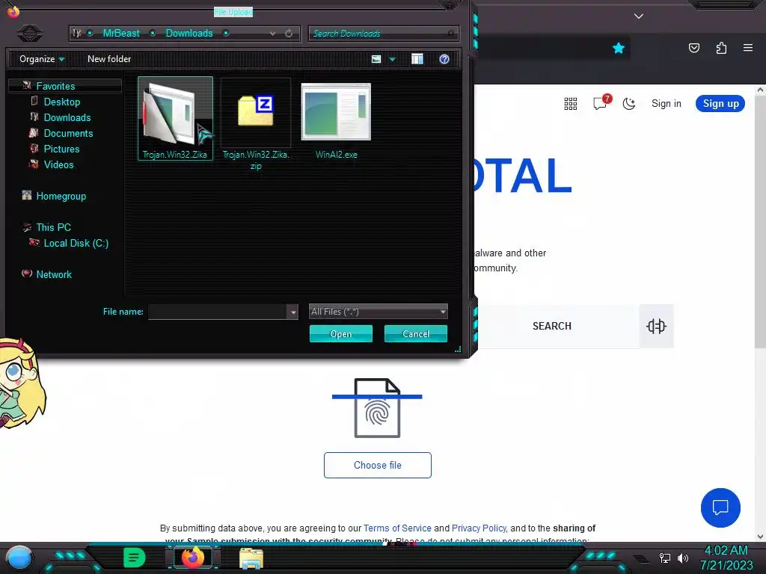Viewport: 766px width, 574px height.
Task: Open File Explorer from the taskbar
Action: tap(251, 558)
